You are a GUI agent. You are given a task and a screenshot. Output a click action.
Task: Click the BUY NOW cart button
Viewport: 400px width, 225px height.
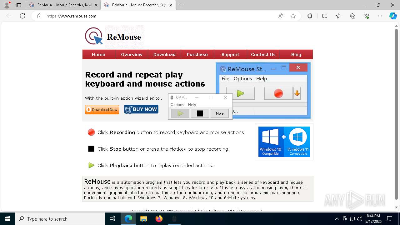pyautogui.click(x=141, y=109)
